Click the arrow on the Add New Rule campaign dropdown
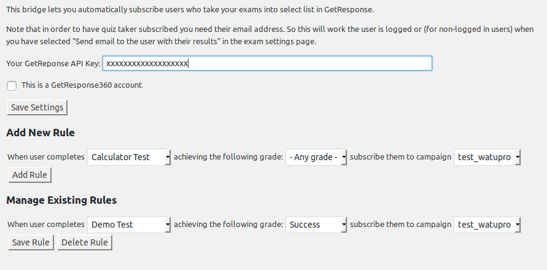Image resolution: width=547 pixels, height=270 pixels. pyautogui.click(x=518, y=157)
